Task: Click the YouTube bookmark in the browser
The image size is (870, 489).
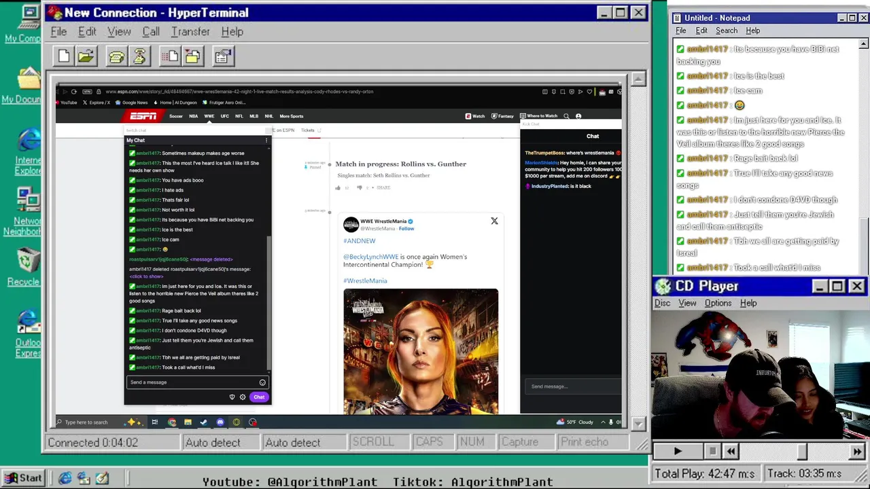Action: click(65, 103)
